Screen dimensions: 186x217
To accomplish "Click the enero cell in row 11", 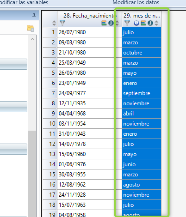I will pos(142,134).
